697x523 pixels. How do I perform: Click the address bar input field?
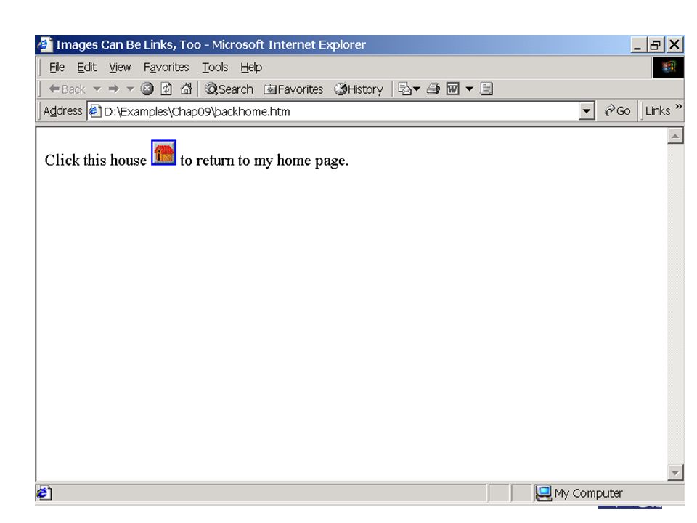coord(333,111)
